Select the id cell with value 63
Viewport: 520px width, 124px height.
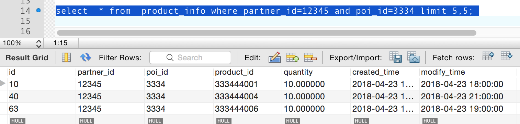(41, 109)
